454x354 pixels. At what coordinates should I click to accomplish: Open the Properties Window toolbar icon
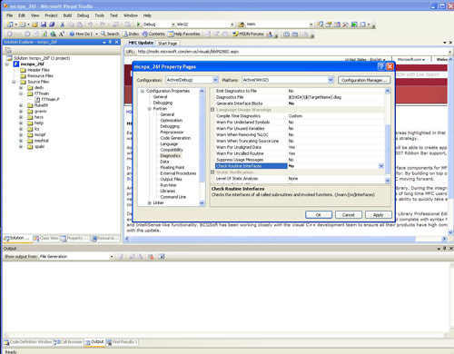329,25
